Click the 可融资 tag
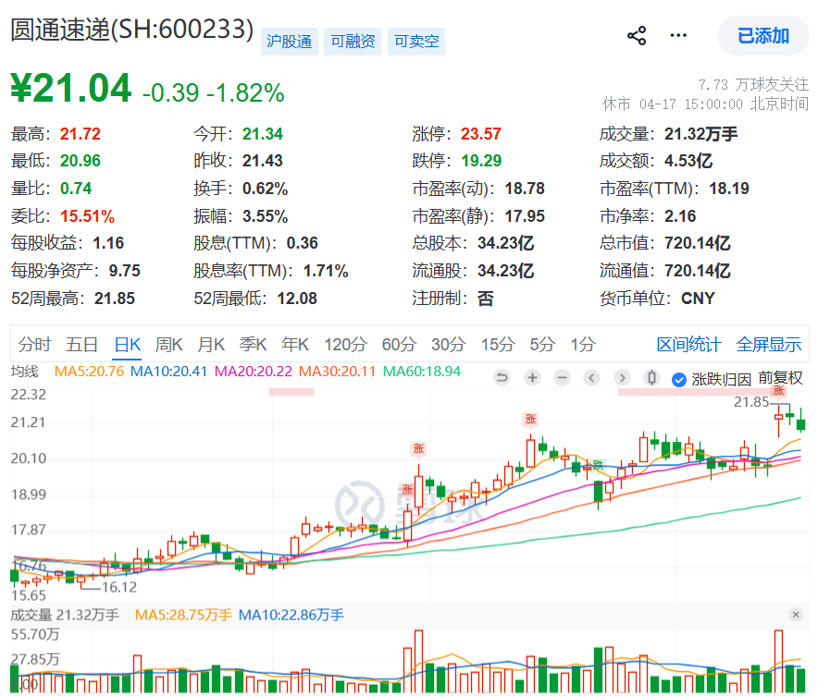This screenshot has width=818, height=696. coord(353,42)
